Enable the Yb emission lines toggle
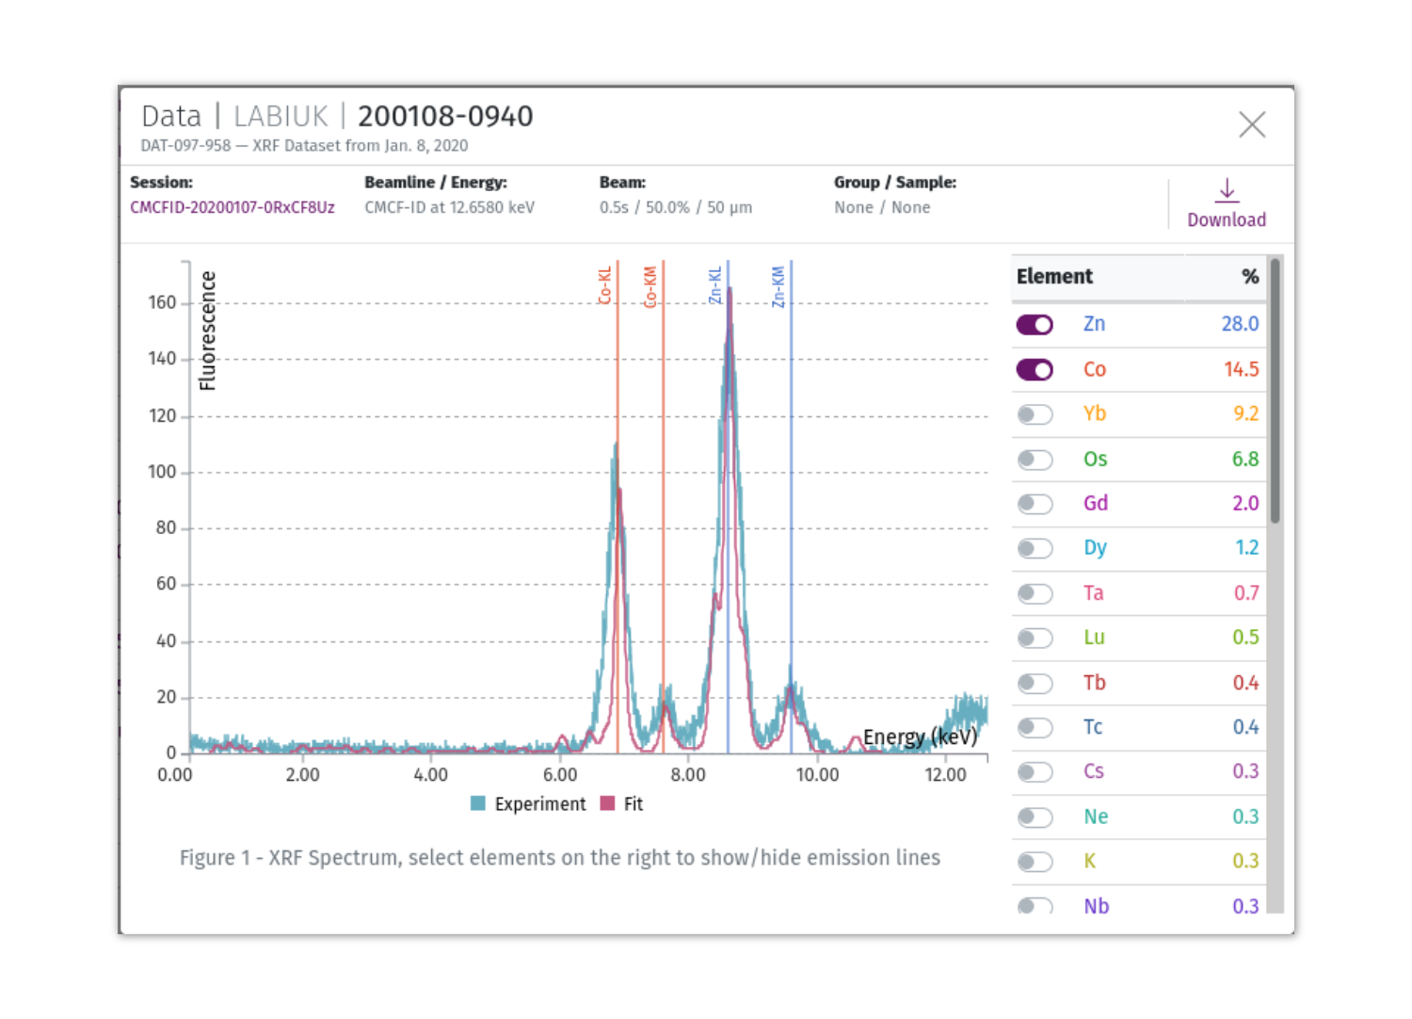Screen dimensions: 1412x1019 (x=1035, y=414)
